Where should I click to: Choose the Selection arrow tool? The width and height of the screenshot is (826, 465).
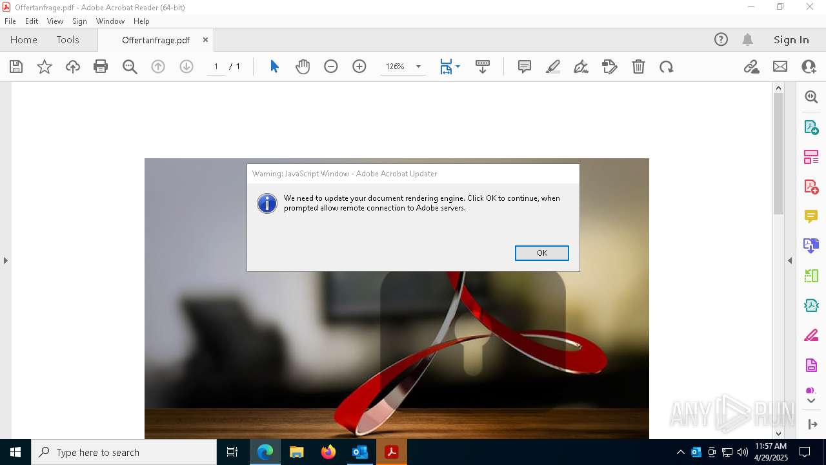pos(274,67)
